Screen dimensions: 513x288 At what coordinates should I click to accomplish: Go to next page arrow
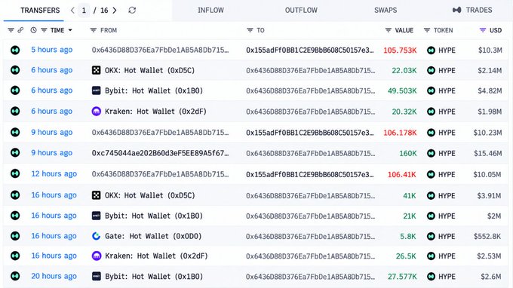(115, 10)
